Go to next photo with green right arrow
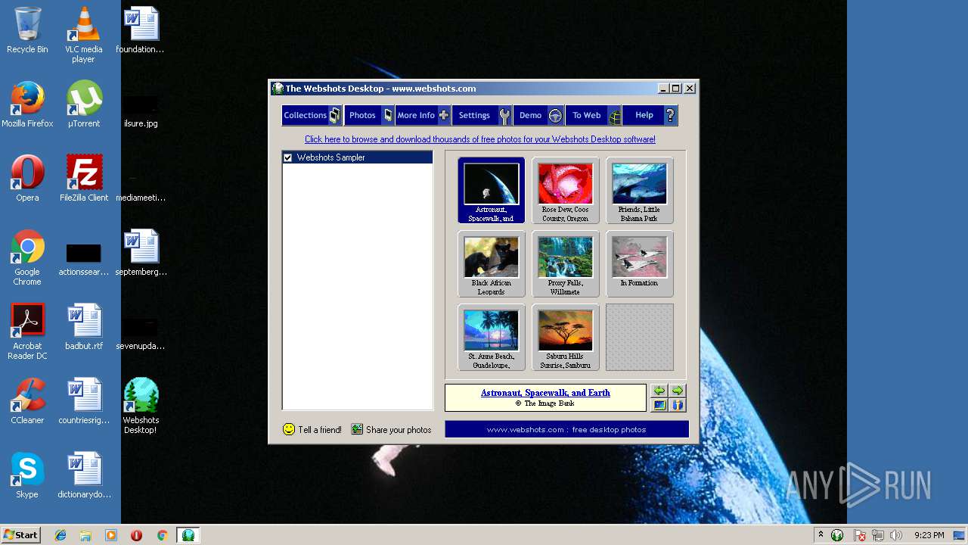Image resolution: width=968 pixels, height=545 pixels. [x=678, y=391]
